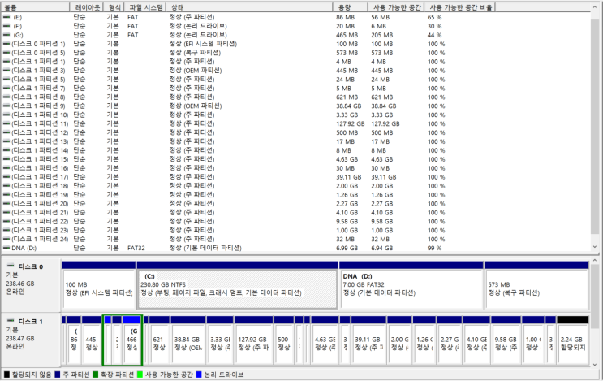Select the (디스크 1 파티션 14) volume name
Viewport: 603px width, 381px height.
tap(40, 149)
